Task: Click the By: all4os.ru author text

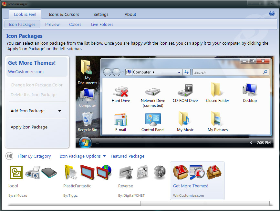Action: [18, 195]
